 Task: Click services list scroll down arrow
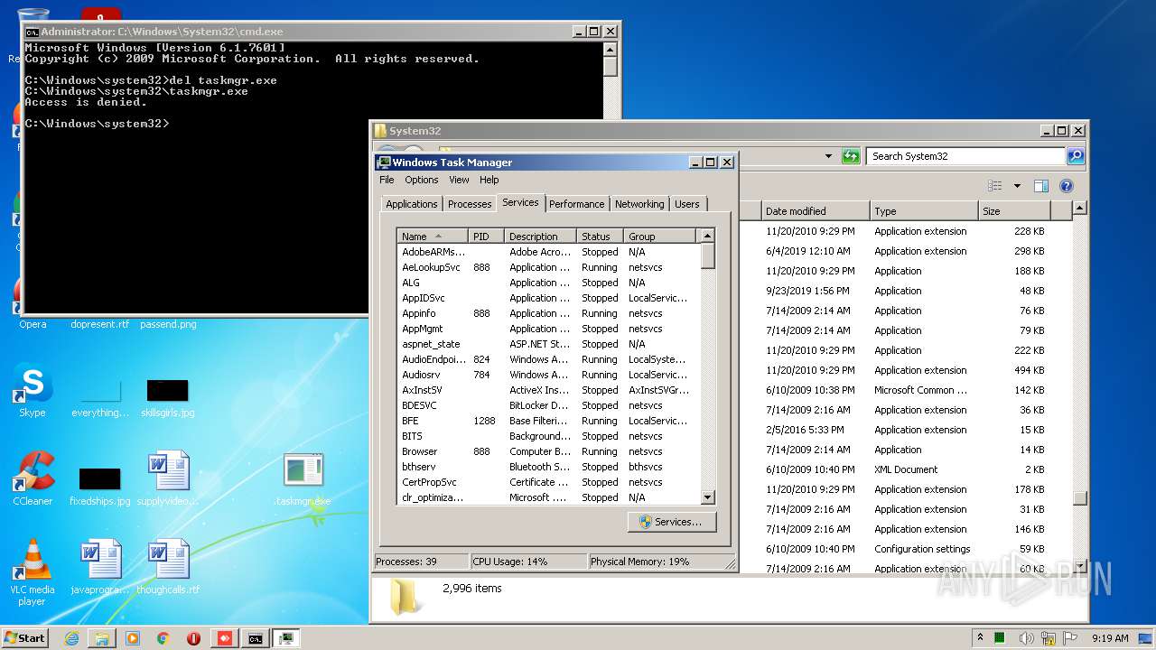708,497
